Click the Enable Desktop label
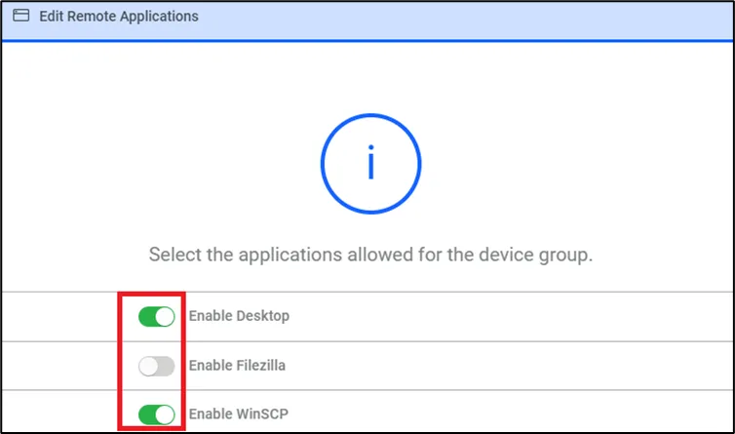The image size is (735, 434). tap(239, 316)
